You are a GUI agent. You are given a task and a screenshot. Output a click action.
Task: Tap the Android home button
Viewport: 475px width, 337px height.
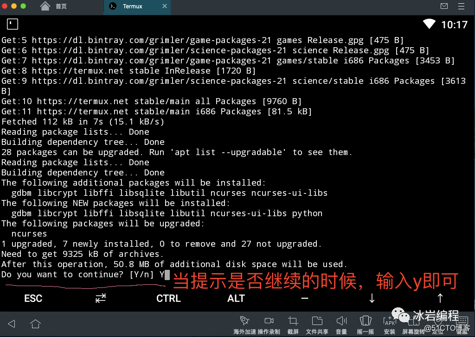tap(35, 324)
